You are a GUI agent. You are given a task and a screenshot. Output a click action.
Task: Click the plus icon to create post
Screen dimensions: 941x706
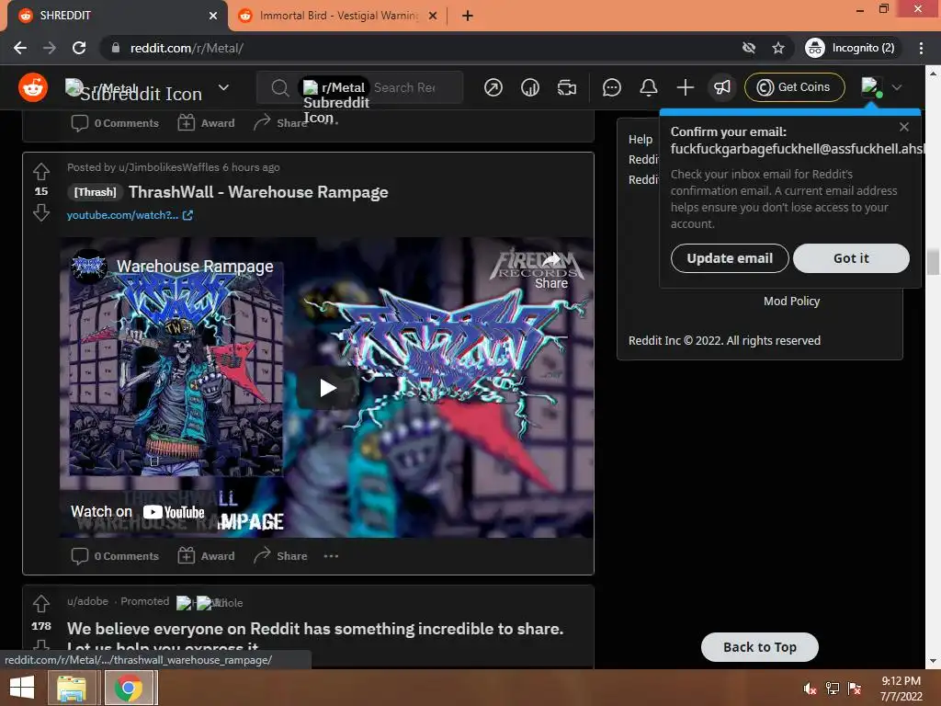pyautogui.click(x=685, y=87)
